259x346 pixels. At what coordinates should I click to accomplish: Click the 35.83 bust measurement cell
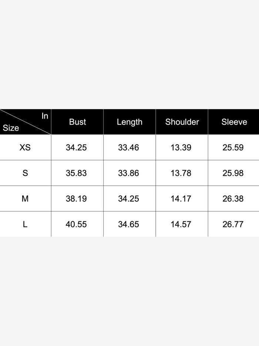76,173
